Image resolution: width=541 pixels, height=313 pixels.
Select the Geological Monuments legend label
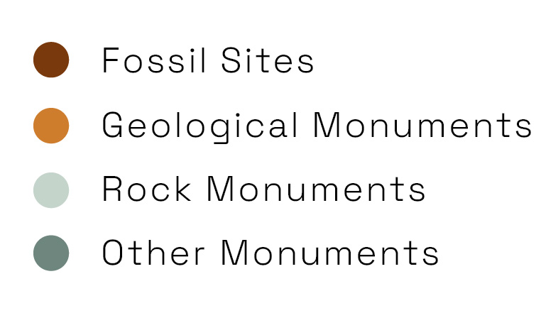[317, 126]
